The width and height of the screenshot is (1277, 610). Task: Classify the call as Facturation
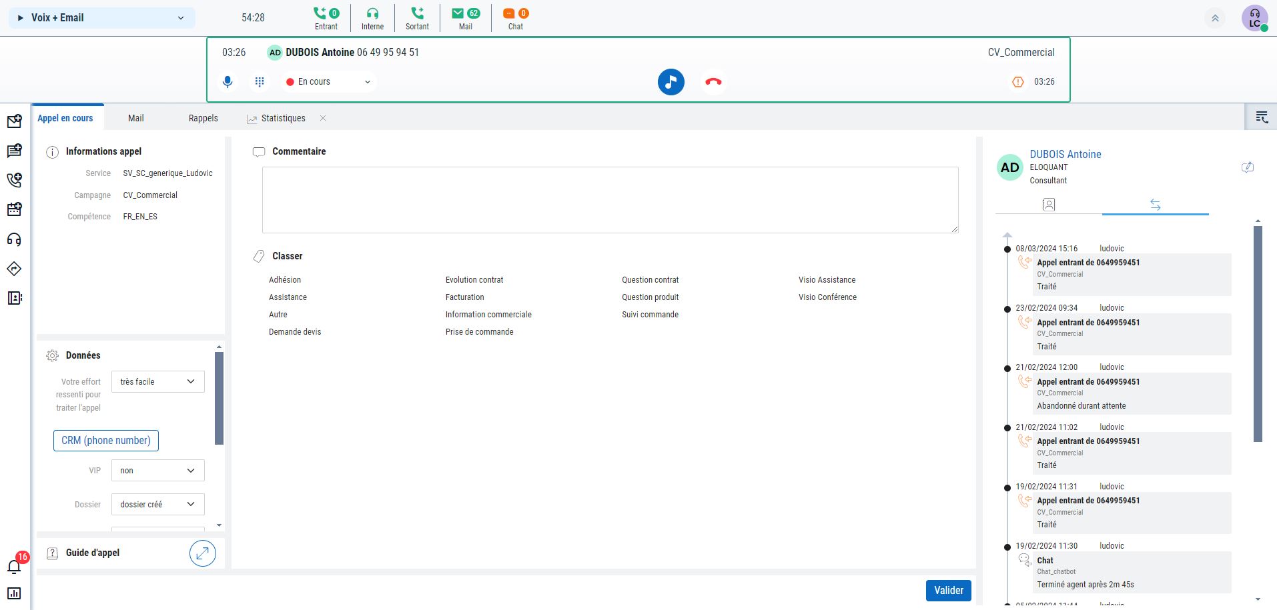464,297
